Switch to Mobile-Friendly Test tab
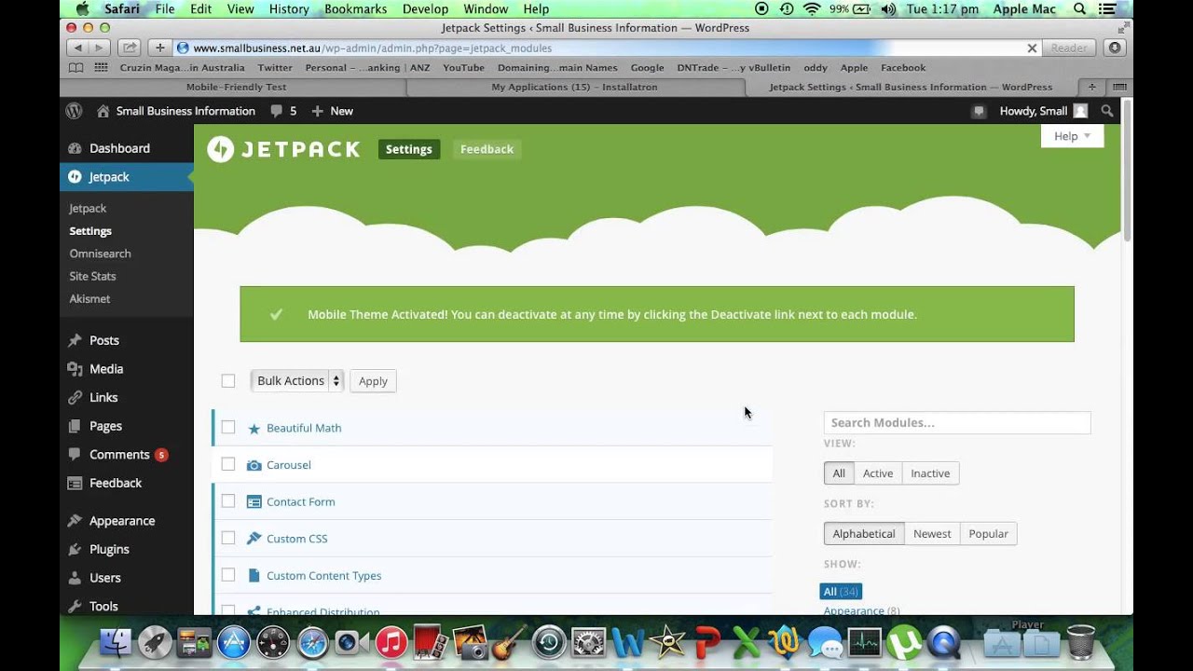The height and width of the screenshot is (671, 1193). (x=236, y=87)
